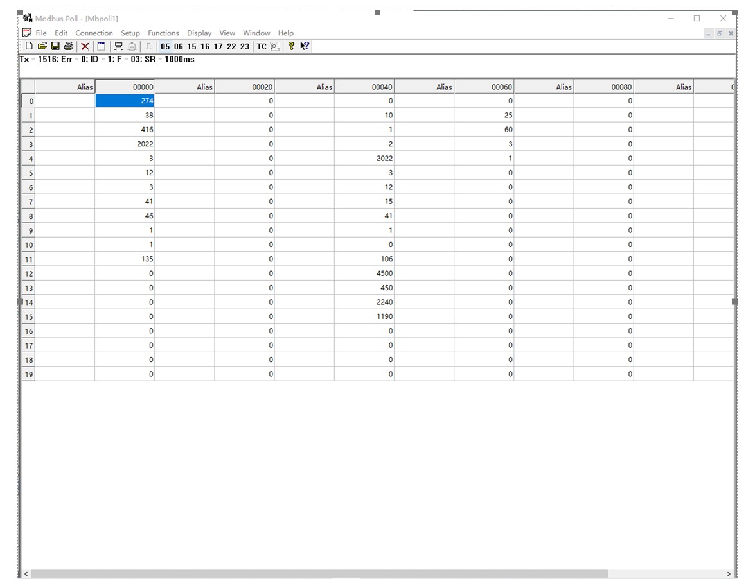This screenshot has height=579, width=746.
Task: Select cell with value 25
Action: tap(484, 115)
